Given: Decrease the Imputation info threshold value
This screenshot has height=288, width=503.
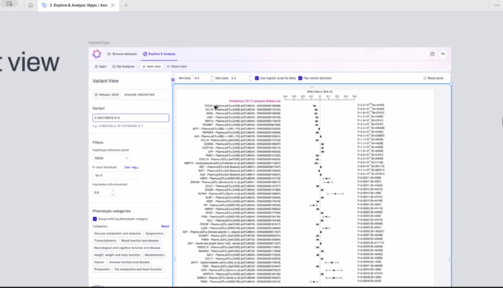Looking at the screenshot, I should [x=113, y=194].
